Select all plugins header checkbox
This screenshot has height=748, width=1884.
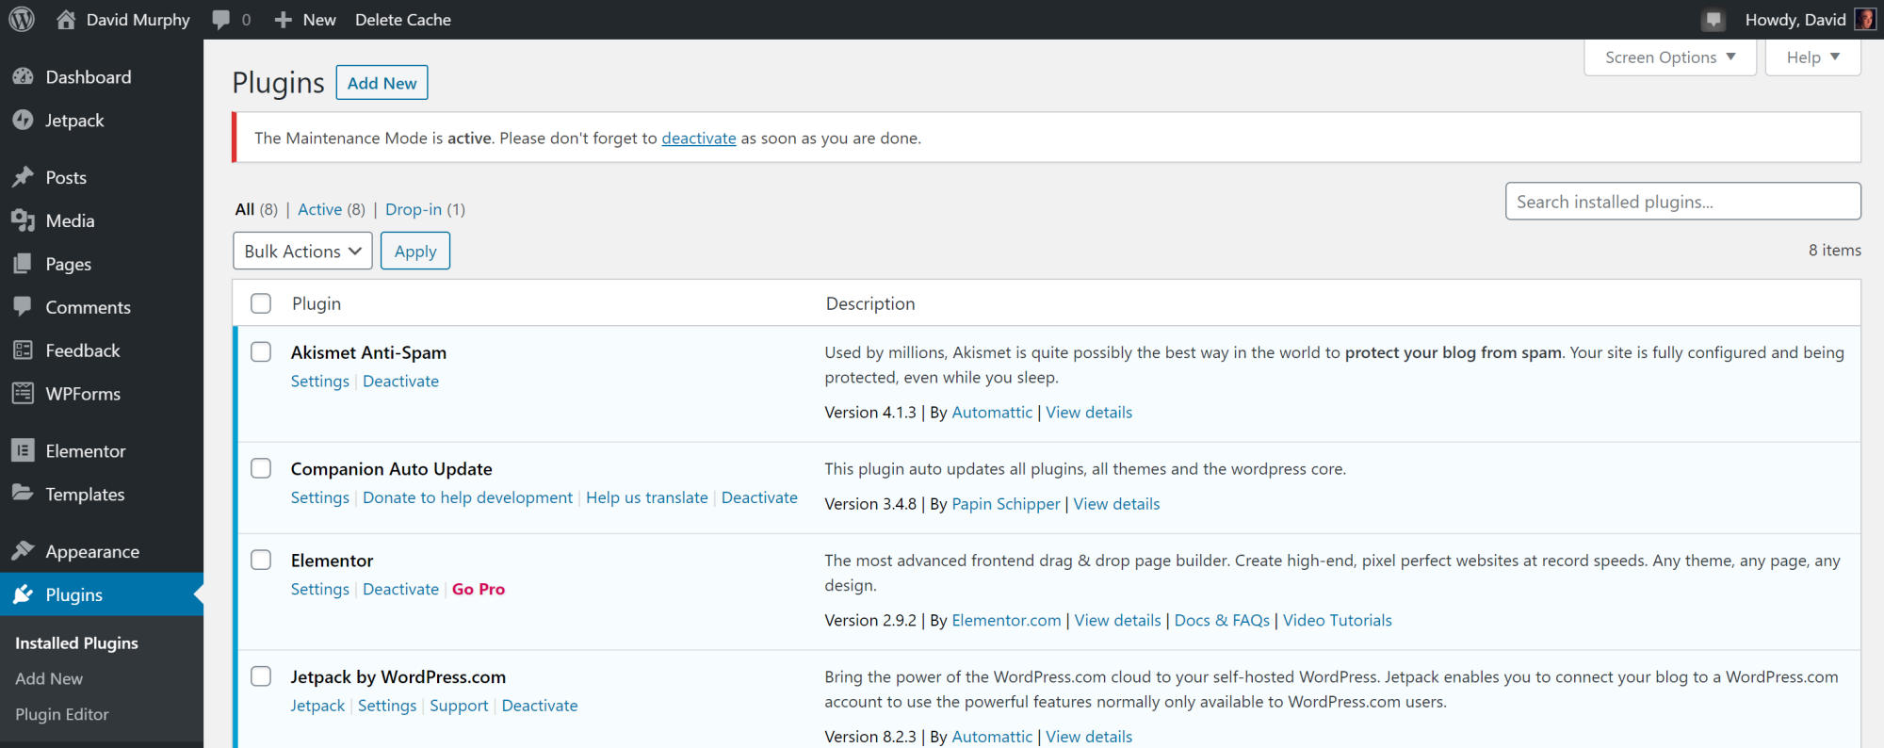(x=261, y=303)
